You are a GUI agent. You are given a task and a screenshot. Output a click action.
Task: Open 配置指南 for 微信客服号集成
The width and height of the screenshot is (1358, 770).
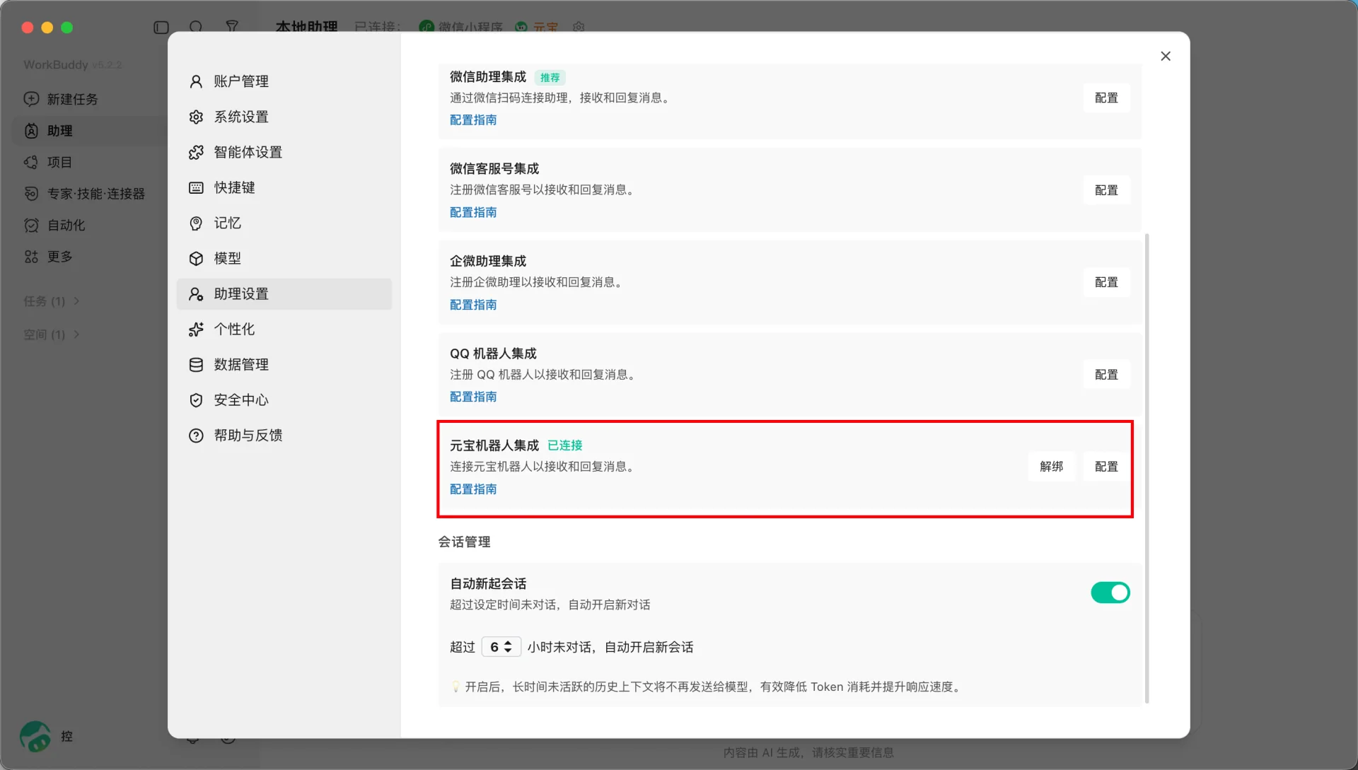(x=473, y=212)
